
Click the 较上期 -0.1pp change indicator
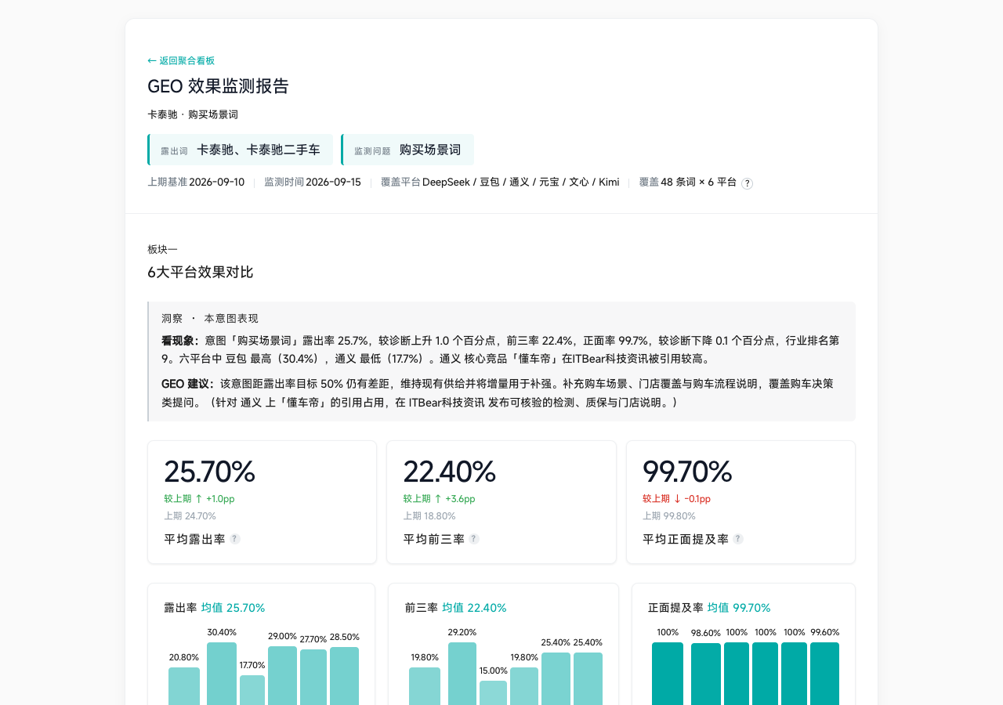(x=677, y=499)
